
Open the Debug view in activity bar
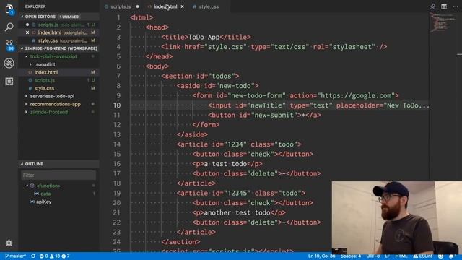click(9, 63)
